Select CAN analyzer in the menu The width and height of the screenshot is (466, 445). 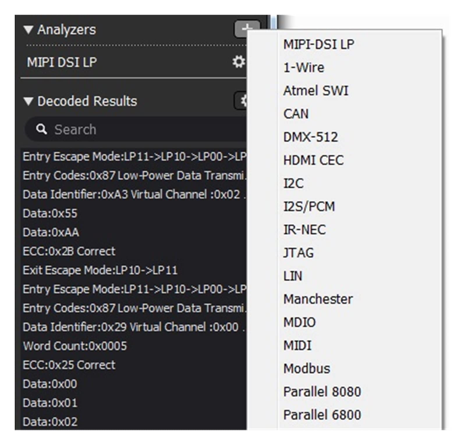pyautogui.click(x=296, y=114)
